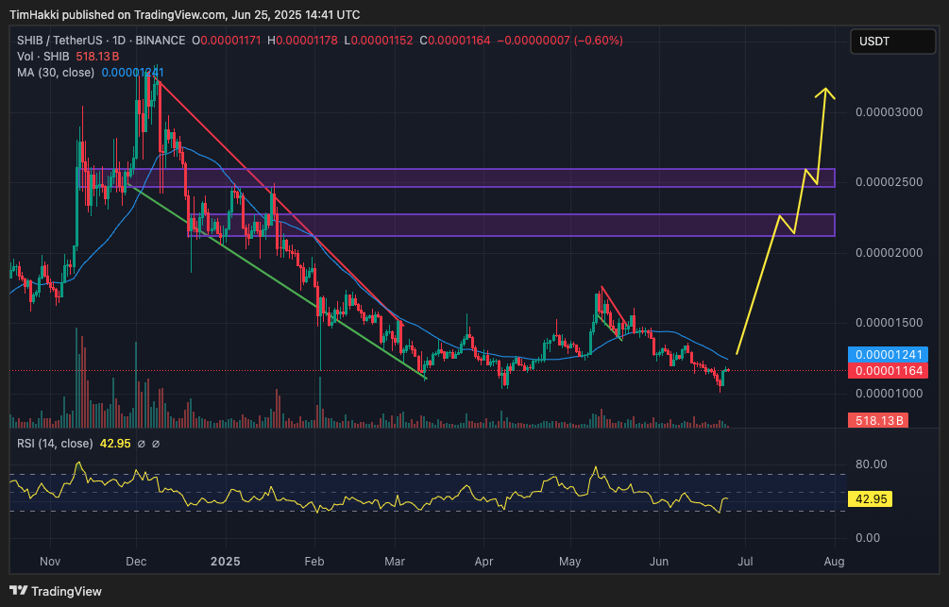Screen dimensions: 949x607
Task: Click the yellow 42.95 RSI axis label
Action: 871,499
